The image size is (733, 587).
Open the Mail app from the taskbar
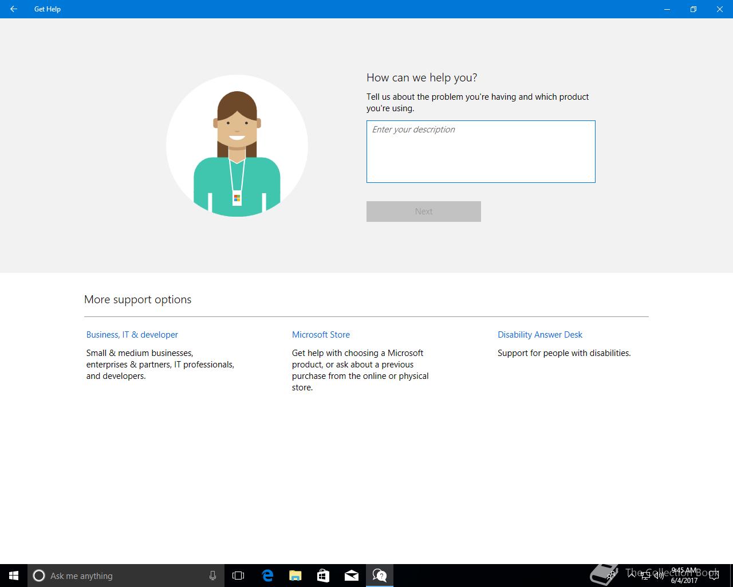[352, 576]
